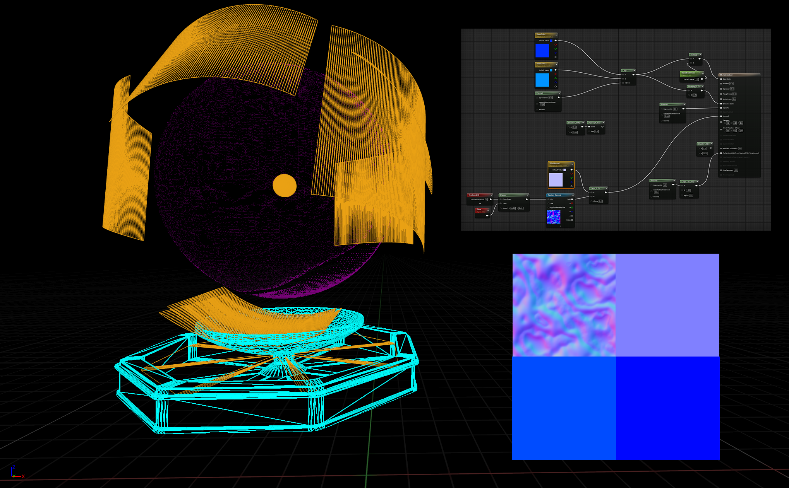Click the FlatNormal blue channel output pin
The height and width of the screenshot is (488, 789).
pyautogui.click(x=571, y=182)
